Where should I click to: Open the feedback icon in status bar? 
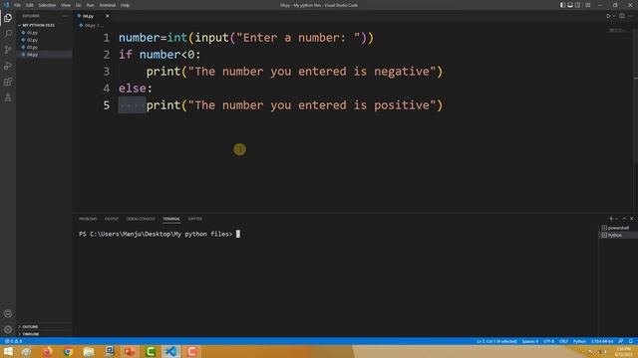click(621, 341)
